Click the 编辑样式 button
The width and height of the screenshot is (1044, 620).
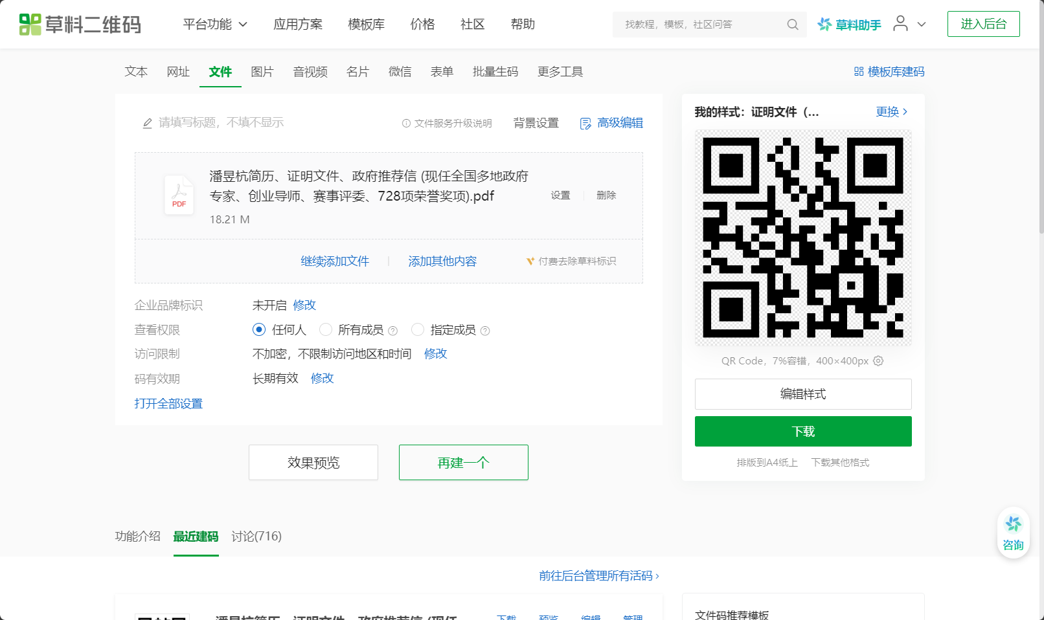pyautogui.click(x=803, y=394)
